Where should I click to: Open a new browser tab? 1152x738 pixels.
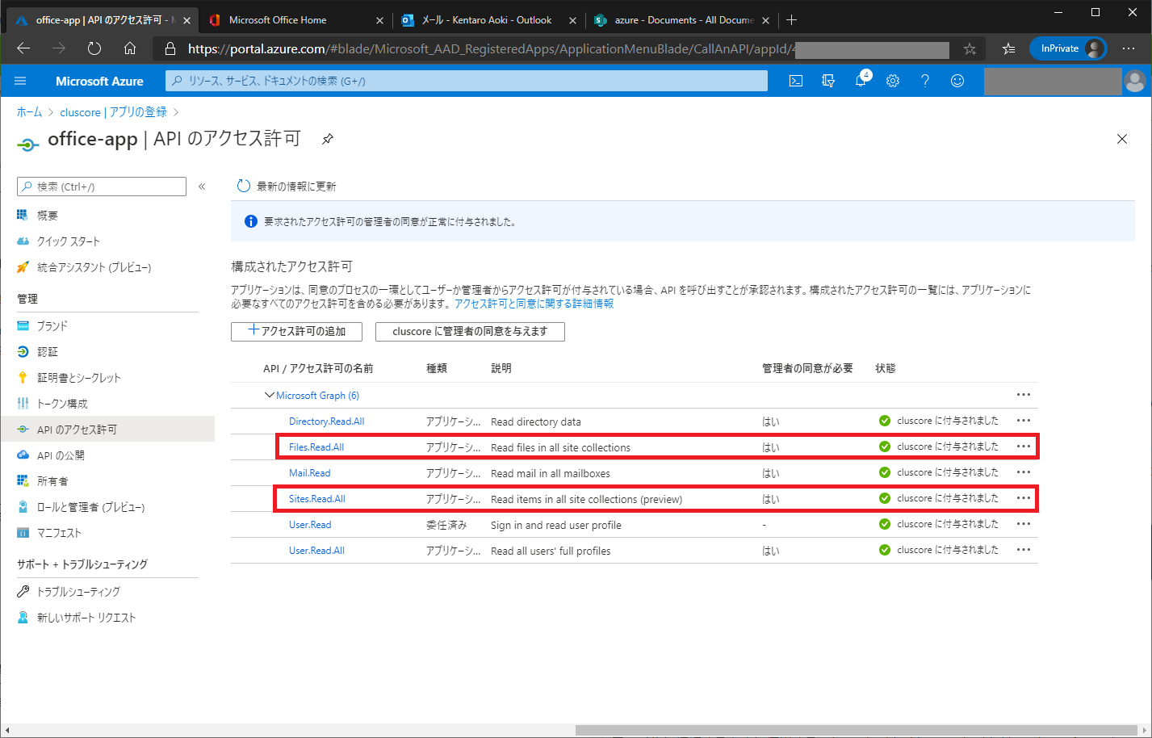click(792, 20)
